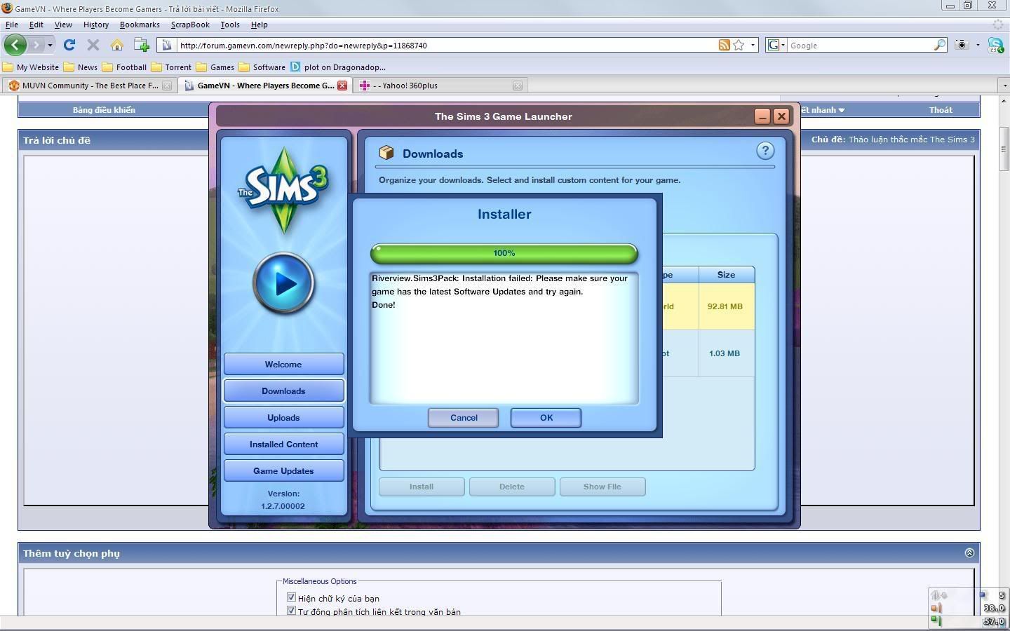Open the File menu
The width and height of the screenshot is (1010, 631).
point(12,25)
